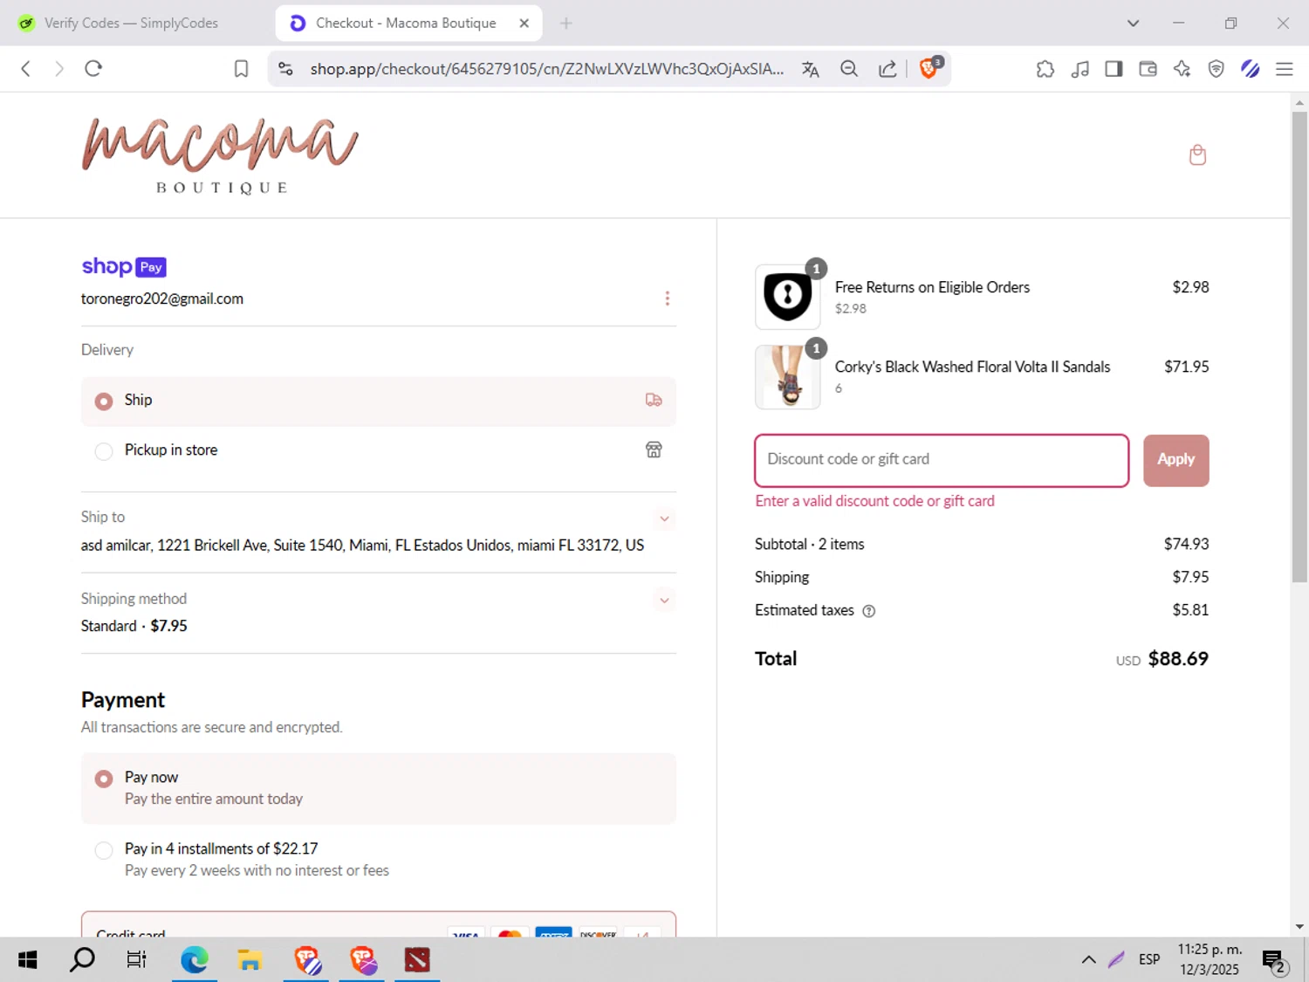Open browser extensions puzzle icon
This screenshot has height=982, width=1309.
[1045, 69]
